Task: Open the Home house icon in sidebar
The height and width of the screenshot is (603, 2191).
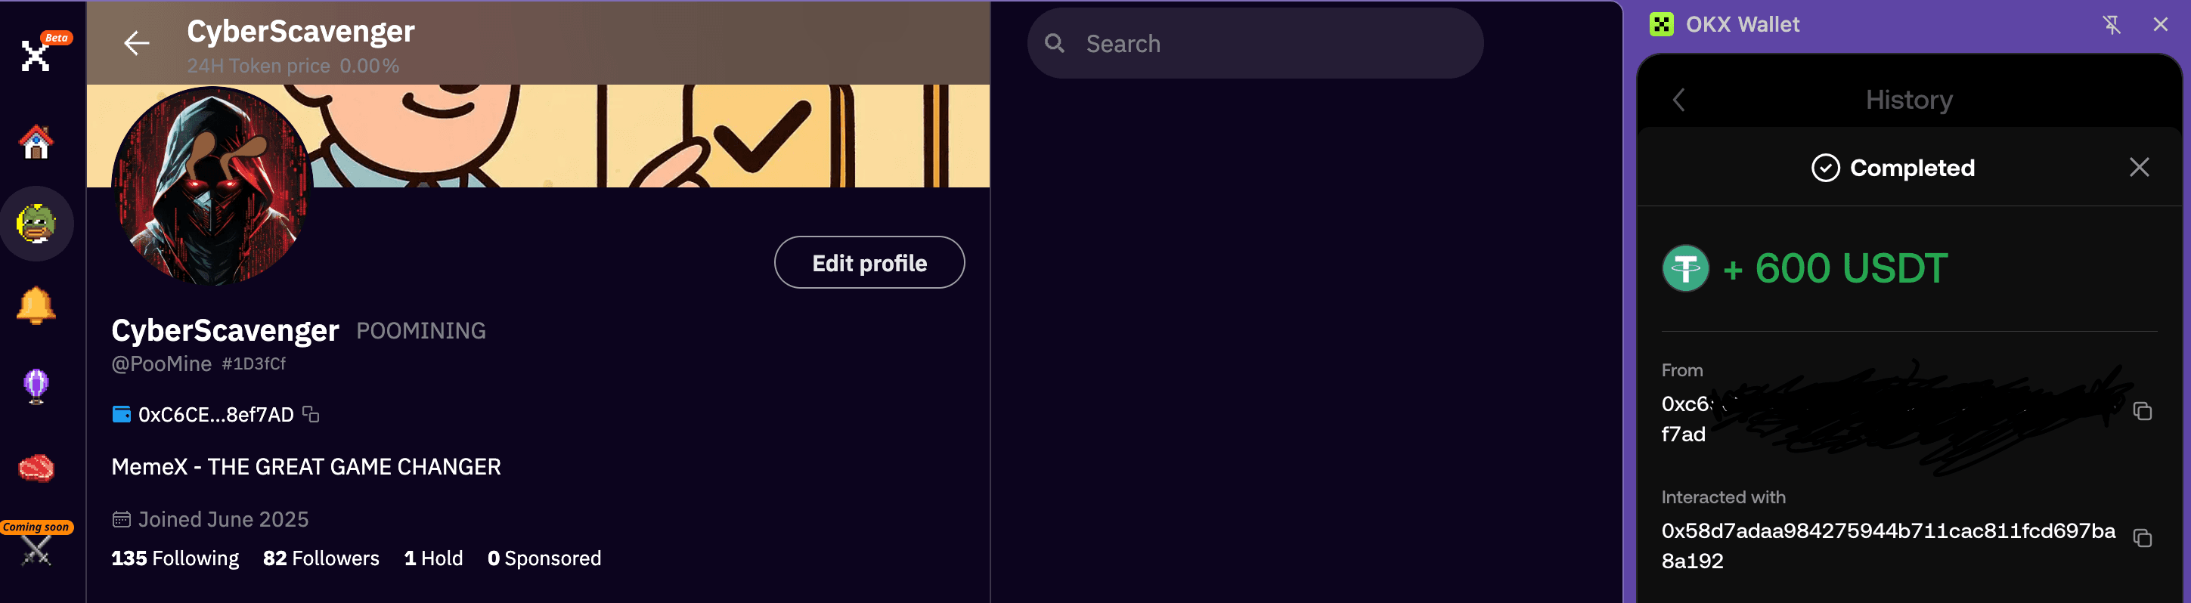Action: [36, 142]
